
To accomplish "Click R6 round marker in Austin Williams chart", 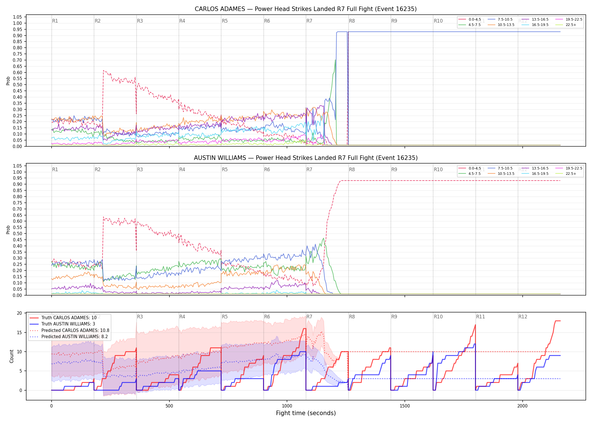I will click(267, 169).
